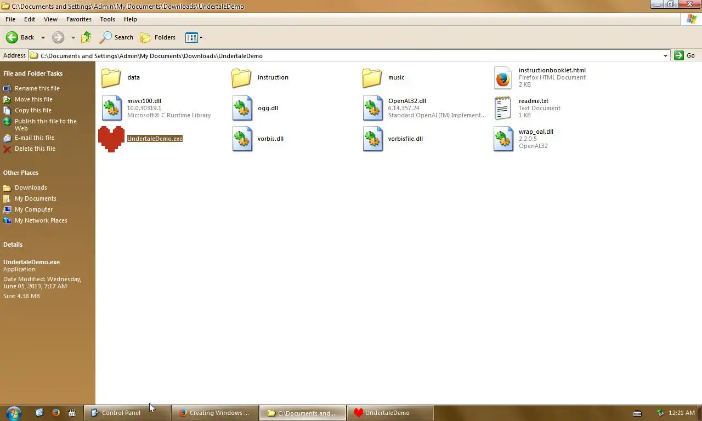The image size is (702, 421).
Task: Go to My Computer in Other Places
Action: (34, 209)
